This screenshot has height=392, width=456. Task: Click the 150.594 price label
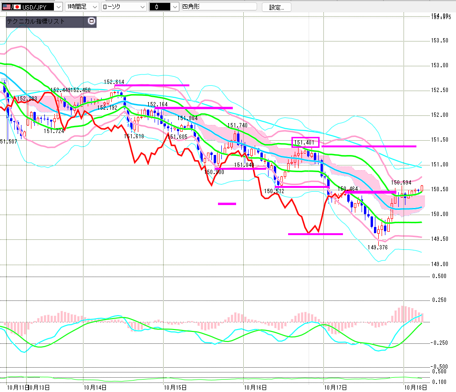[x=401, y=182]
